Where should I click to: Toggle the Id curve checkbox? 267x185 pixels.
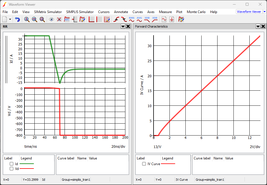click(12, 164)
